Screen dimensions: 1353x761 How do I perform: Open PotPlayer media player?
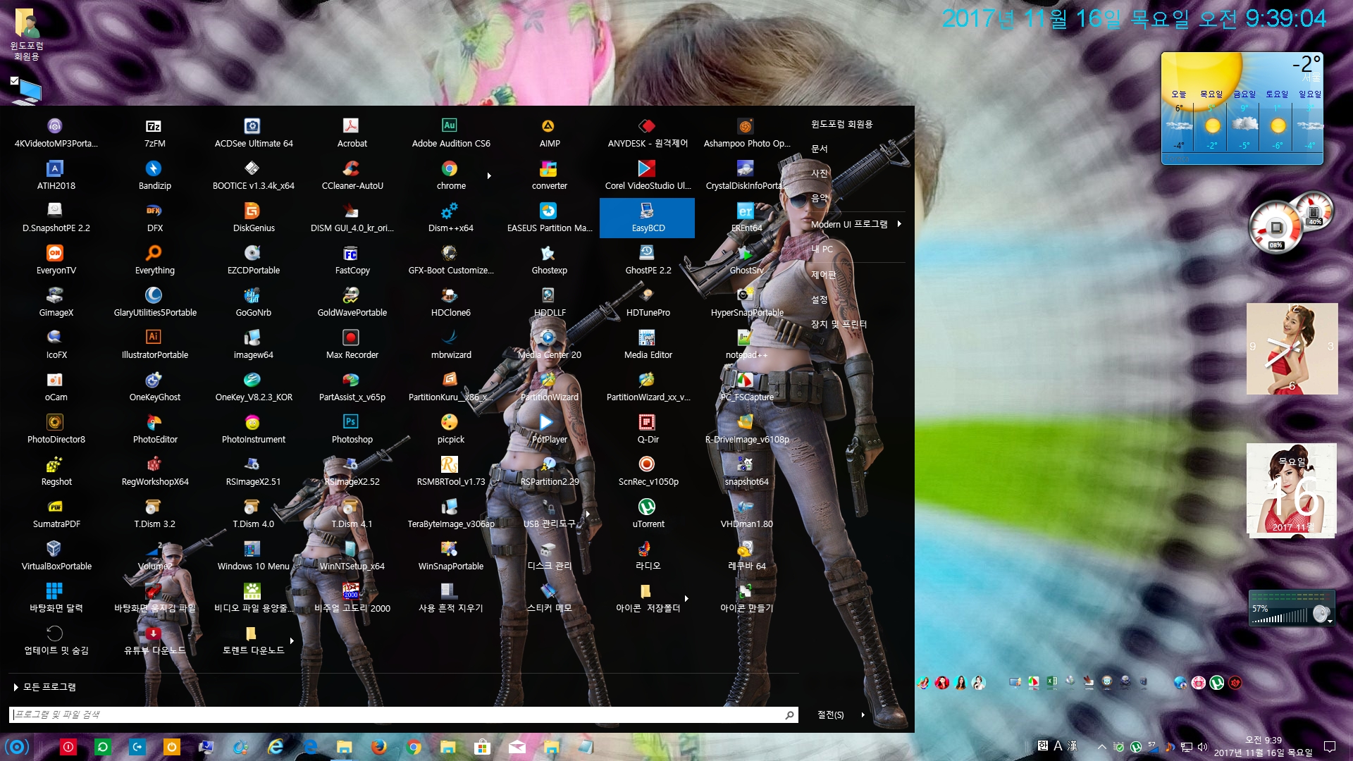[x=549, y=430]
